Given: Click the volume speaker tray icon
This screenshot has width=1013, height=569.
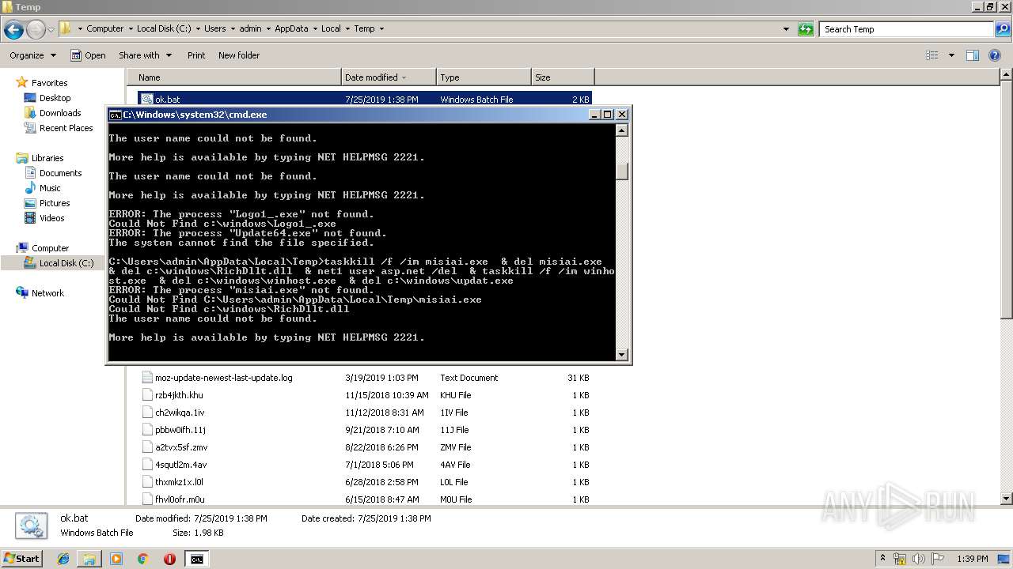Looking at the screenshot, I should (920, 559).
